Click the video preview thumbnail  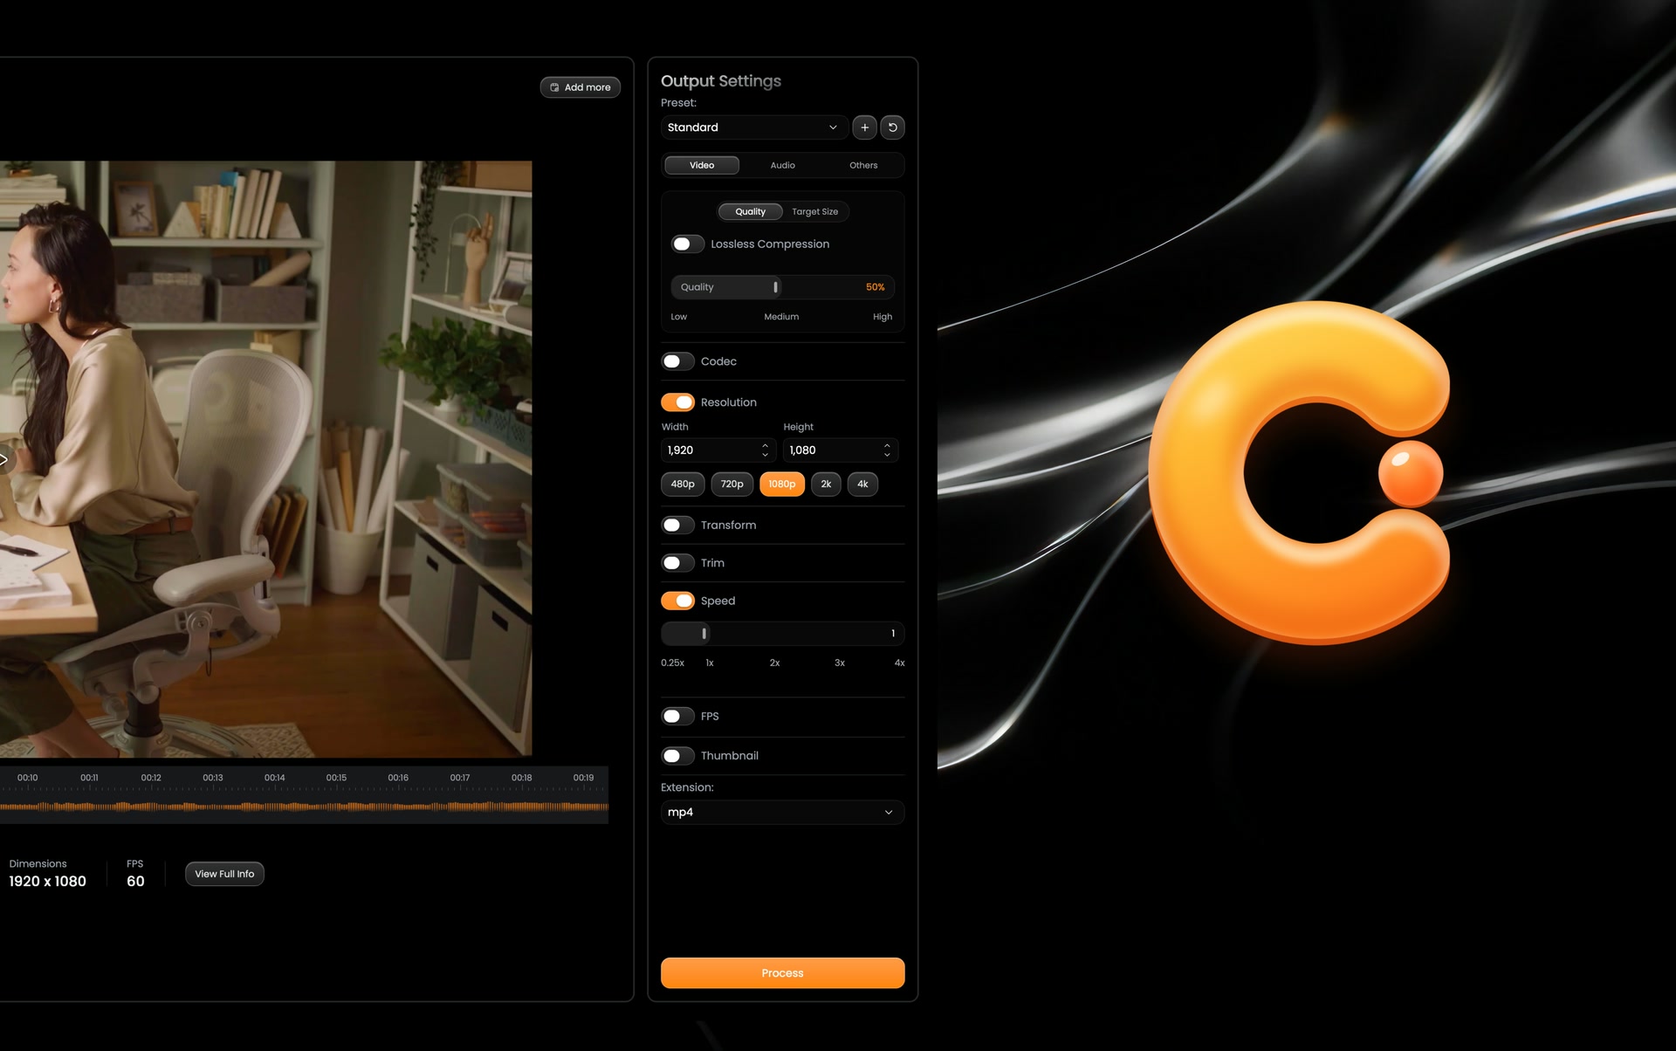point(265,458)
